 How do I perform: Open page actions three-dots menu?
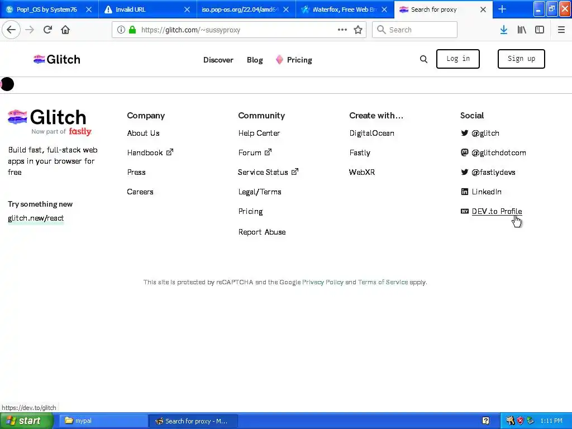tap(342, 30)
